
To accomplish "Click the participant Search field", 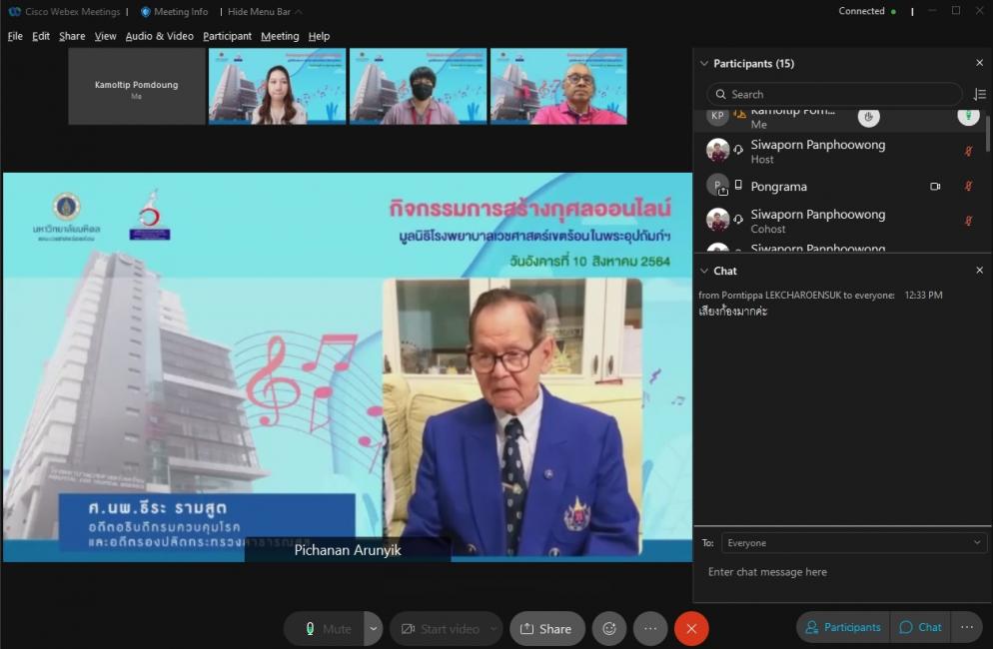I will 834,94.
